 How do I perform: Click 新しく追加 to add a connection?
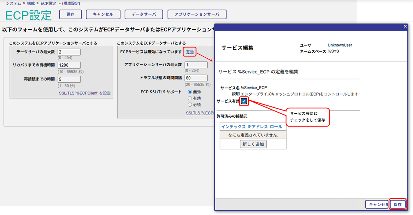pos(253,144)
